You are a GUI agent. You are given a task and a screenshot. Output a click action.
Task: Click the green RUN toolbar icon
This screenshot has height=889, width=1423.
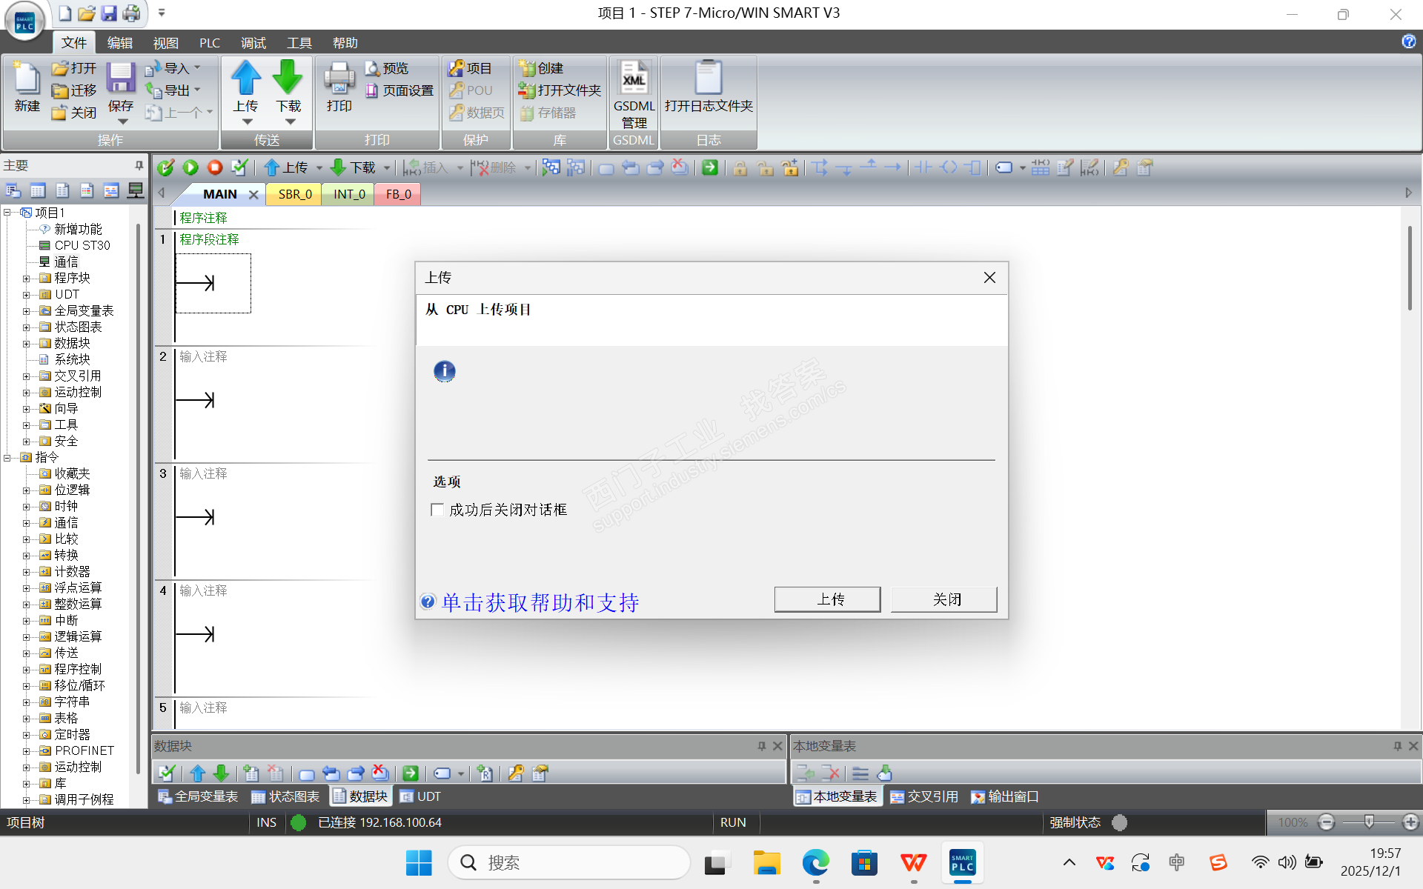190,168
